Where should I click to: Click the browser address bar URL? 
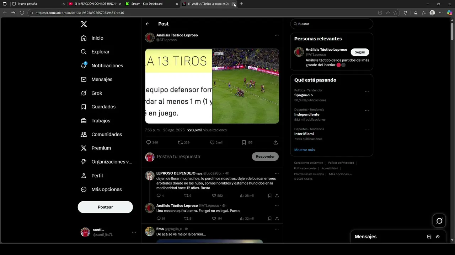coord(80,13)
